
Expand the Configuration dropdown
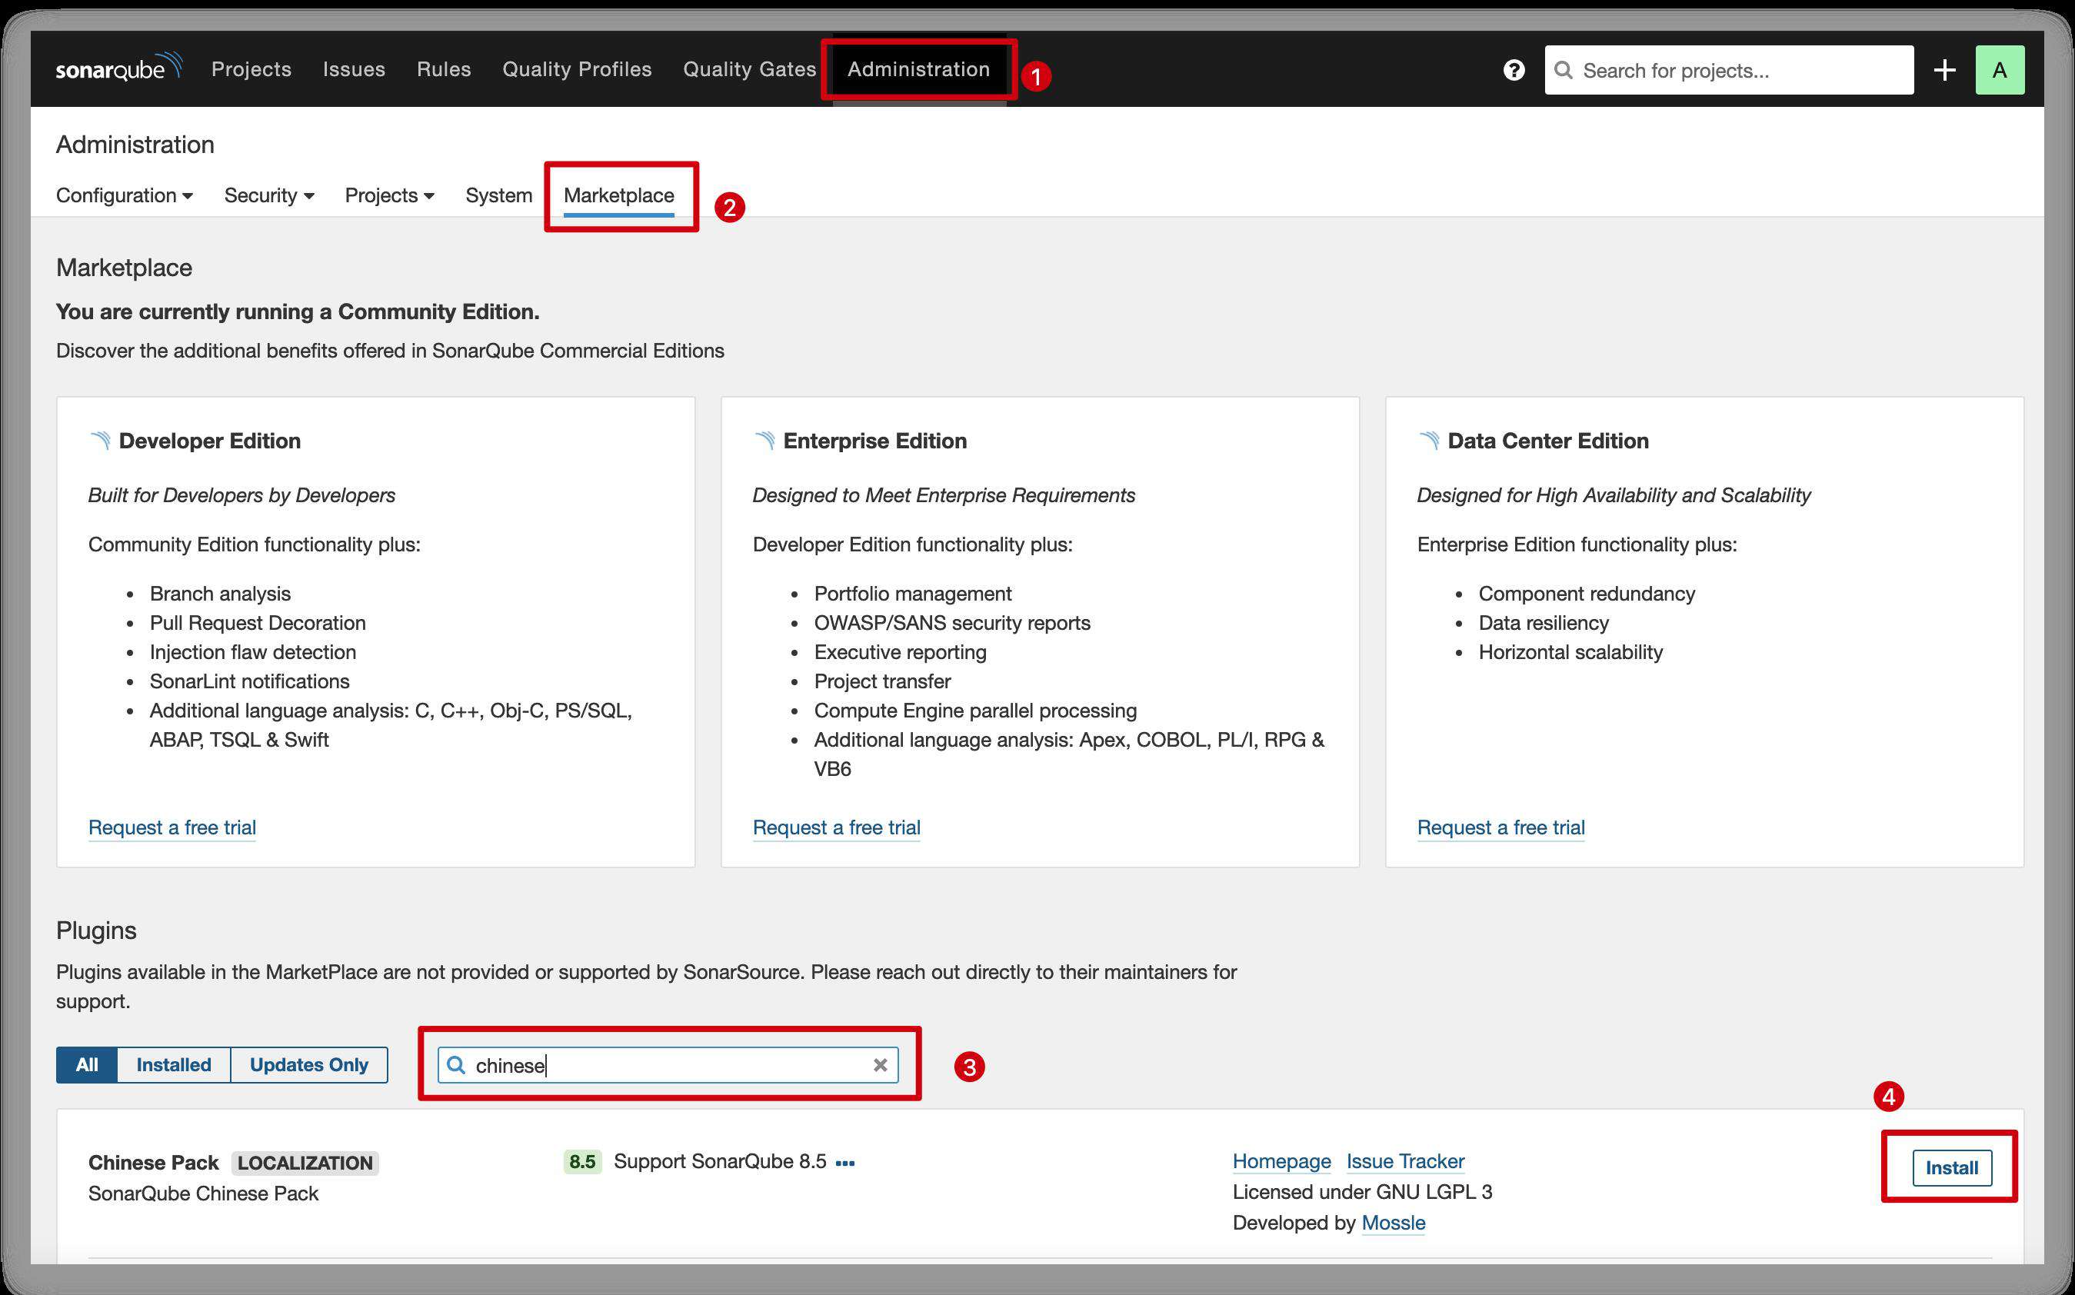click(x=124, y=195)
